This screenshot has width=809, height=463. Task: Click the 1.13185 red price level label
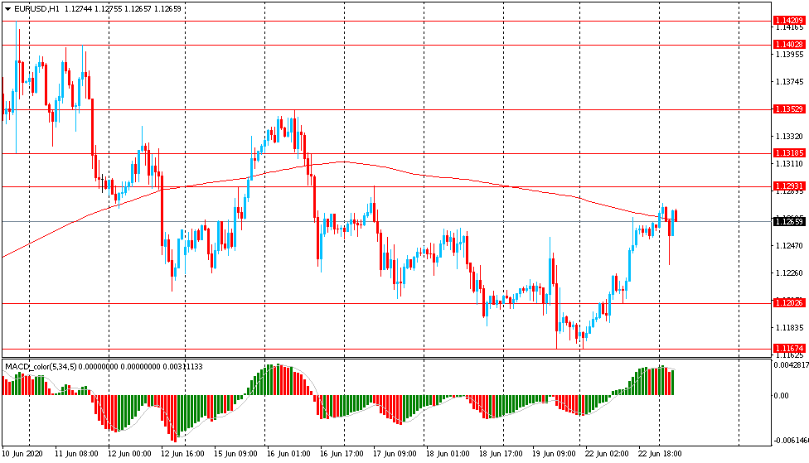pyautogui.click(x=789, y=153)
